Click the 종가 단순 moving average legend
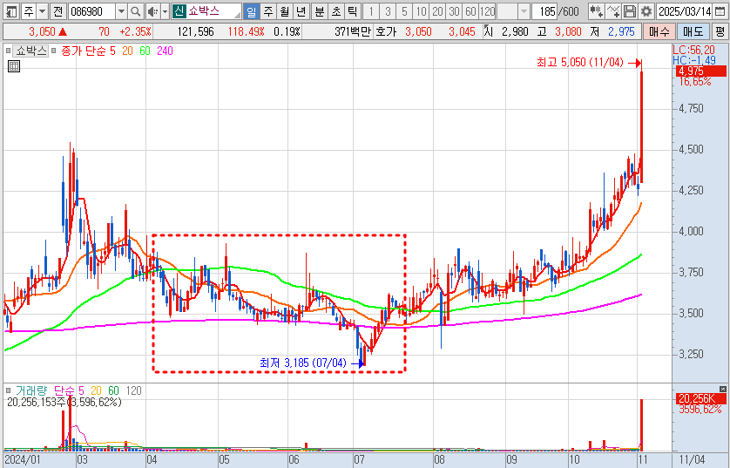The width and height of the screenshot is (730, 468). (x=84, y=51)
